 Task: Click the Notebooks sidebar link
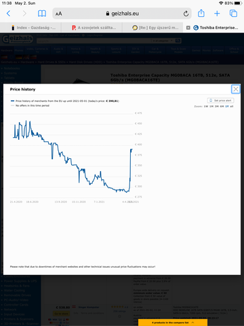(x=12, y=68)
